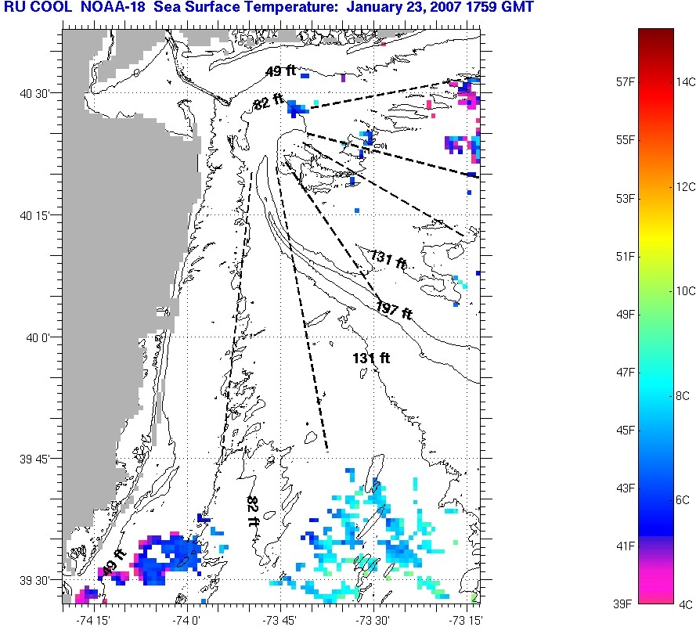Pick the magenta bottom of the colorbar

click(x=655, y=586)
